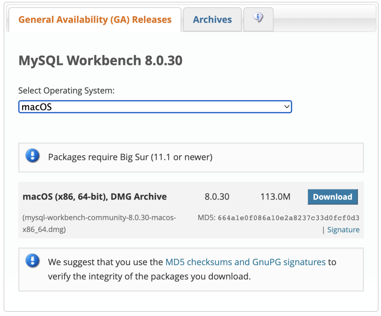Click the Packages require Big Sur notice text
This screenshot has height=316, width=381.
click(129, 157)
